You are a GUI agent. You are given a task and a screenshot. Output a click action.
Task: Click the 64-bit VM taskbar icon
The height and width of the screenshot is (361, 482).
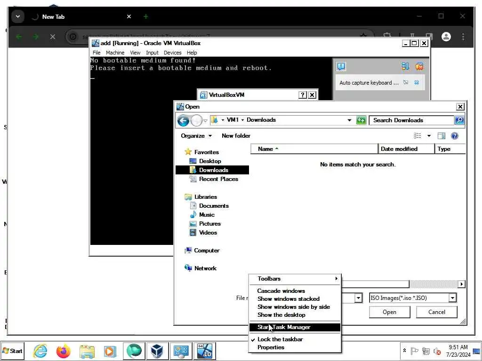tap(205, 351)
